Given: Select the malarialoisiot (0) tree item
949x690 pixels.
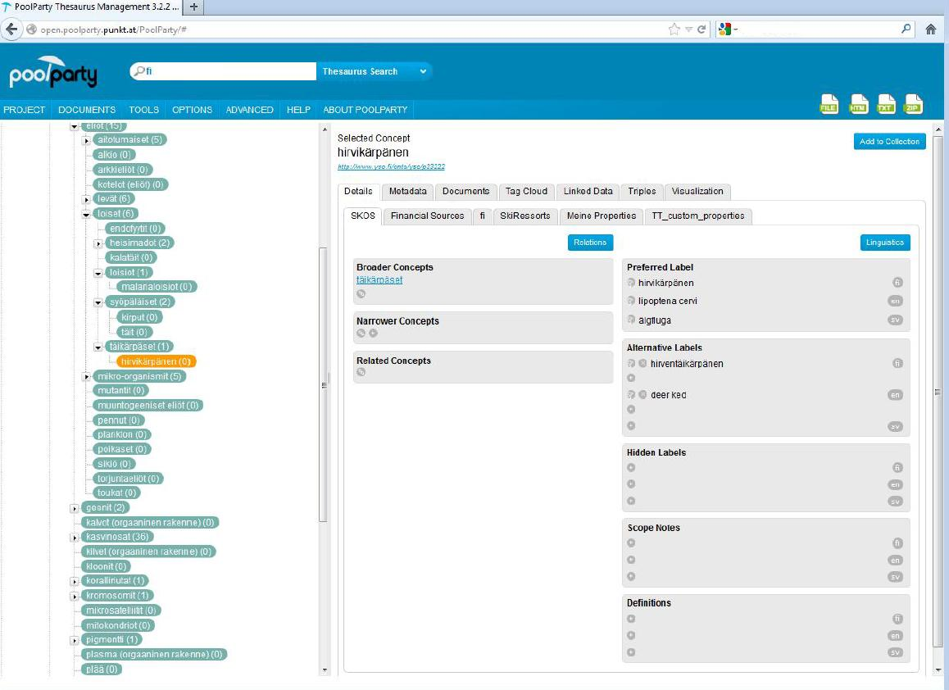Looking at the screenshot, I should pyautogui.click(x=157, y=287).
